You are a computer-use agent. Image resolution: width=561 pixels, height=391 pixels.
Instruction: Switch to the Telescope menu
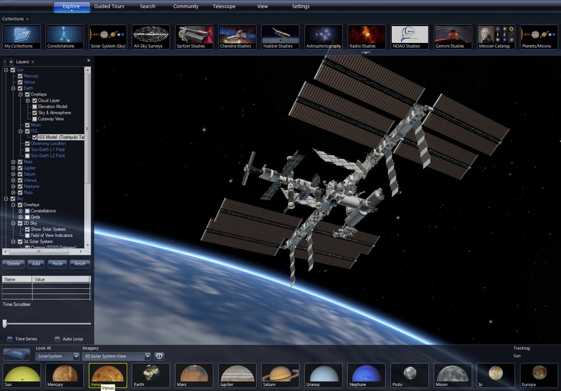click(224, 7)
